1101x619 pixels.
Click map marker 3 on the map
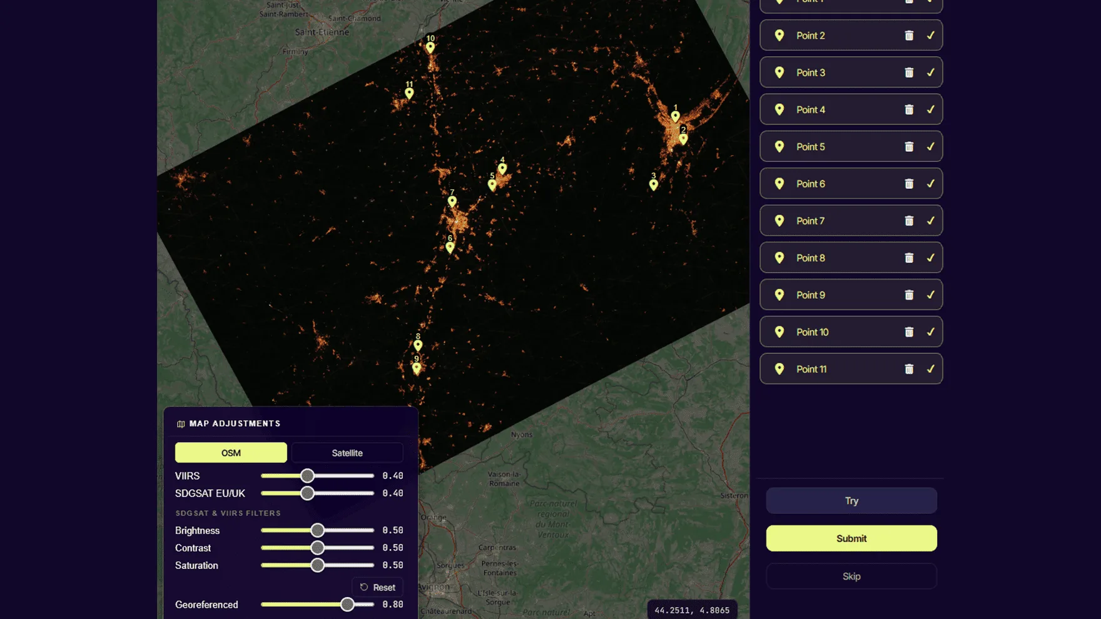tap(654, 184)
